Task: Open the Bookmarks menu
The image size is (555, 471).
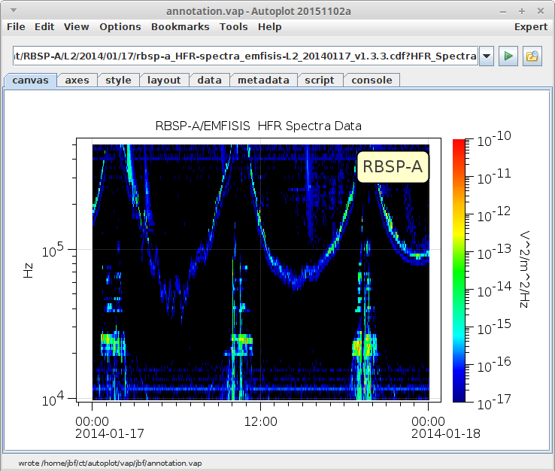Action: coord(180,27)
